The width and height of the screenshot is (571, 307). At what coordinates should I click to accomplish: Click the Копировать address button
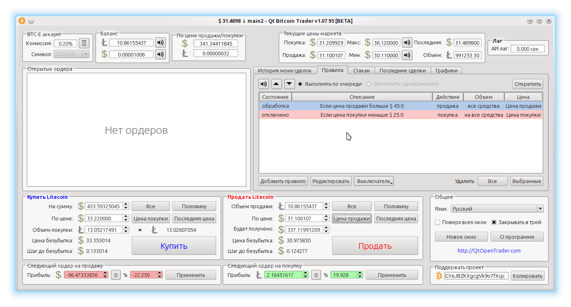(528, 276)
